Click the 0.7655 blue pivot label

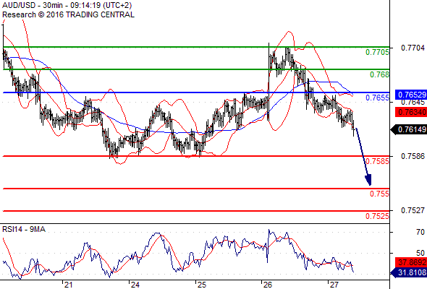(x=377, y=98)
